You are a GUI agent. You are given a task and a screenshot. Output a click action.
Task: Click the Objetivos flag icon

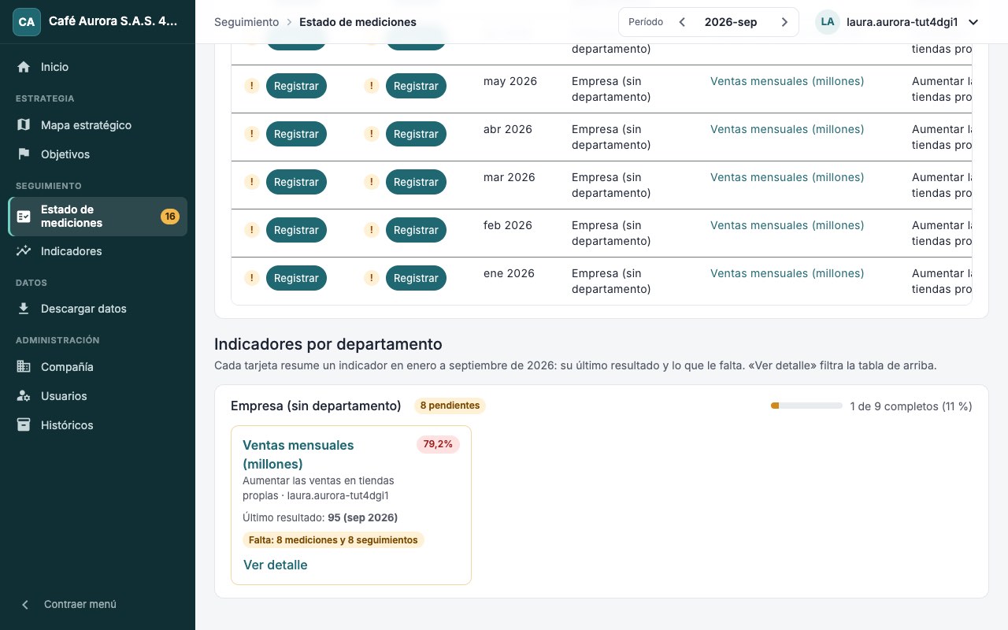(24, 154)
